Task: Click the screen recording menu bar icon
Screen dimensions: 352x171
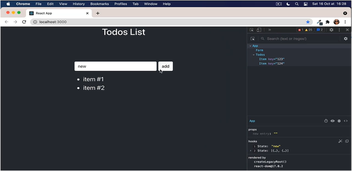Action: click(x=279, y=4)
